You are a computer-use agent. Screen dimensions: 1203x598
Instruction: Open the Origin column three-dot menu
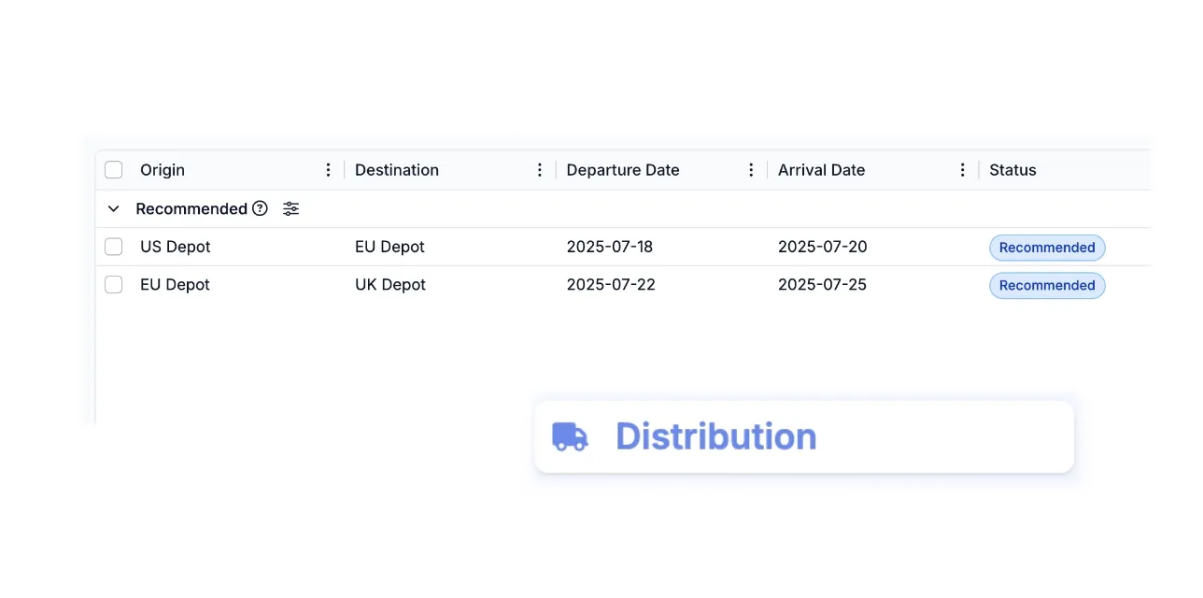(x=328, y=170)
